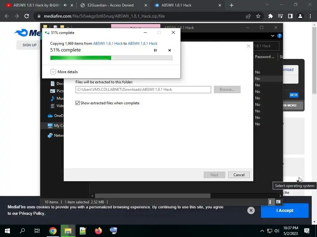Open Notepad++ from the taskbar
Image resolution: width=317 pixels, height=237 pixels.
pos(83,231)
